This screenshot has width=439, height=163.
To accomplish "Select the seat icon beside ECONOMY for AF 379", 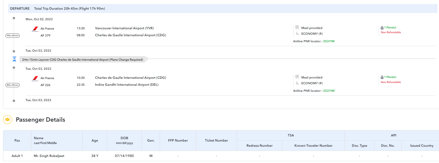I will pos(297,34).
